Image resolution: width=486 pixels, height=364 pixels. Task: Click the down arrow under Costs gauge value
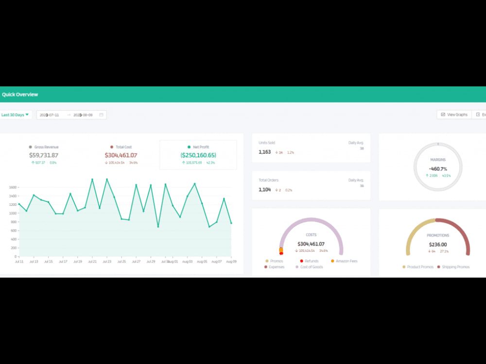tap(296, 251)
